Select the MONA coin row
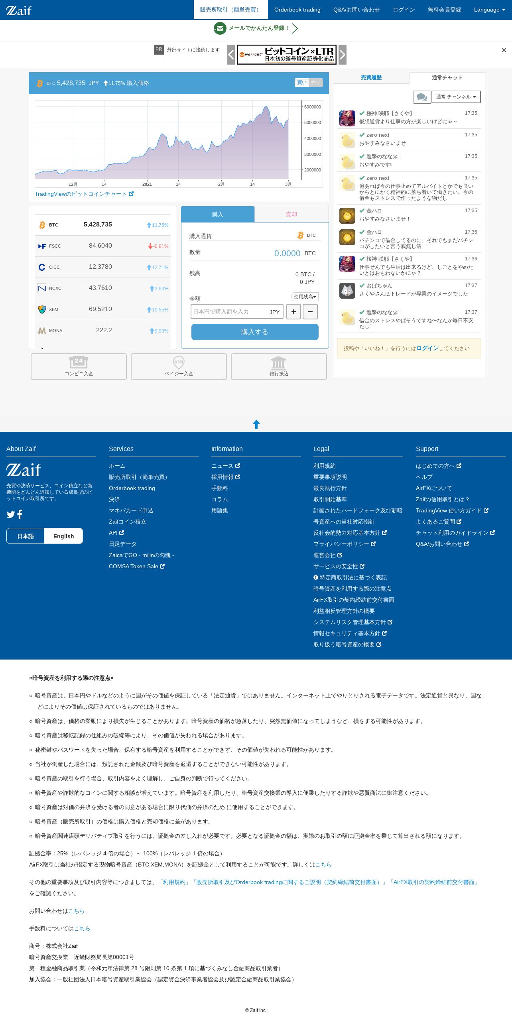This screenshot has height=1024, width=512. [103, 331]
